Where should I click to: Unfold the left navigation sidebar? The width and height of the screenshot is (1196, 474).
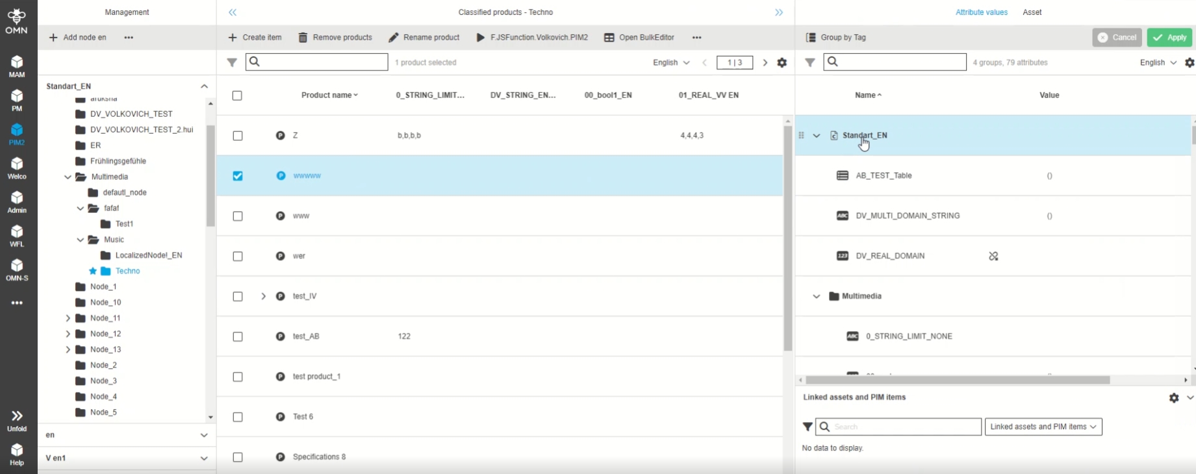(17, 420)
